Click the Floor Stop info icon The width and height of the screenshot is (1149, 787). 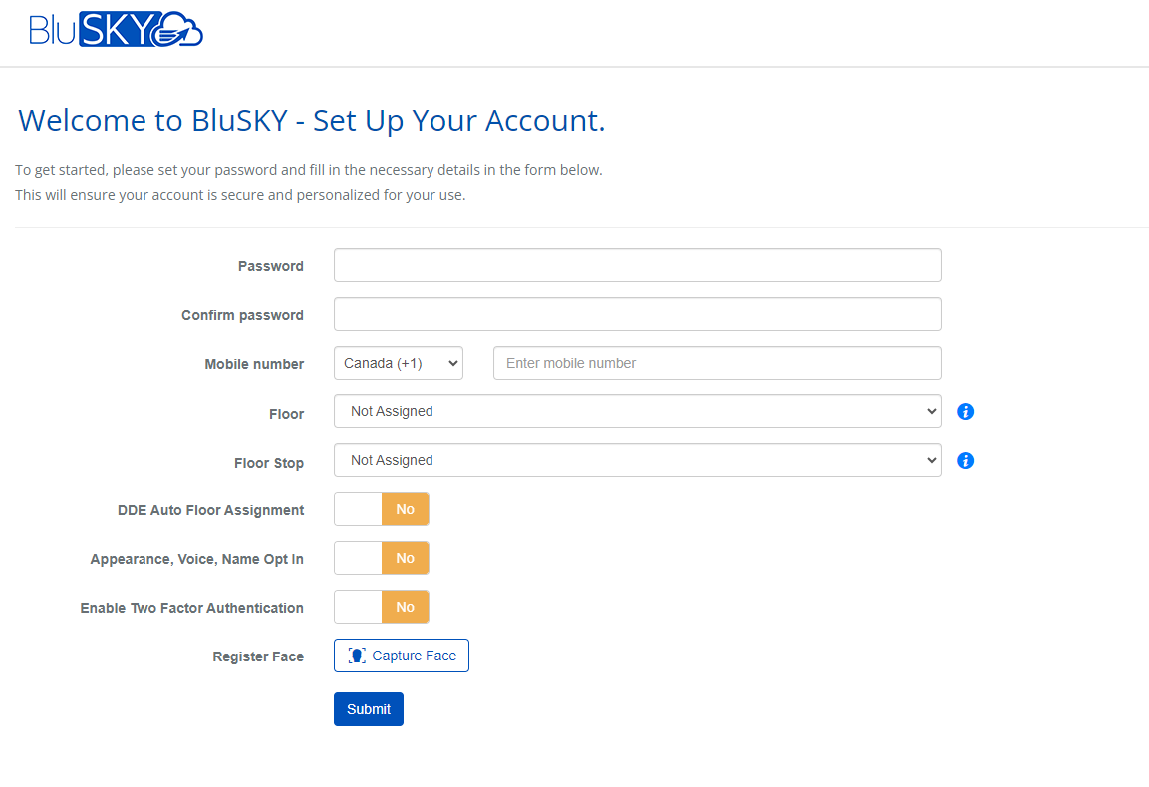click(x=964, y=460)
